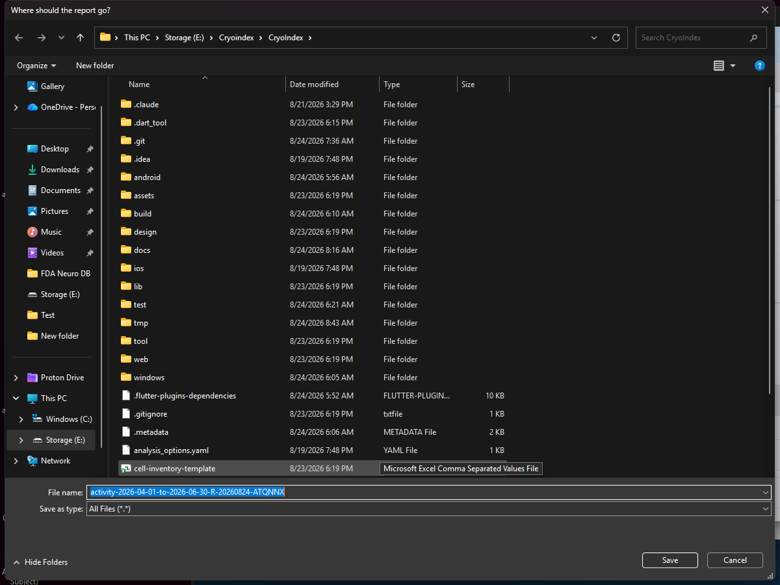This screenshot has width=780, height=585.
Task: Sort files by the Size column
Action: (x=468, y=84)
